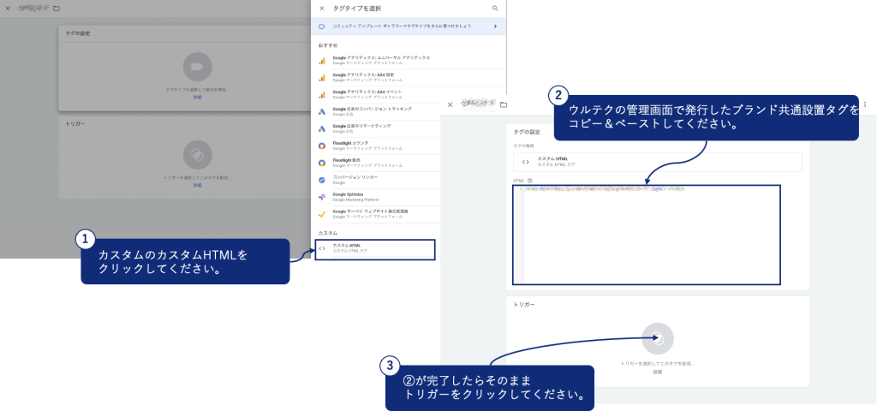Open the コミュニティ テンプレート ギャラリー banner
The image size is (877, 411).
(x=403, y=27)
